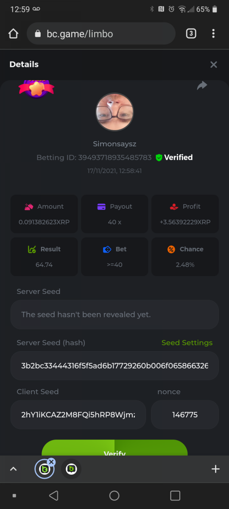Open the Seed Settings link
This screenshot has width=229, height=509.
click(187, 343)
